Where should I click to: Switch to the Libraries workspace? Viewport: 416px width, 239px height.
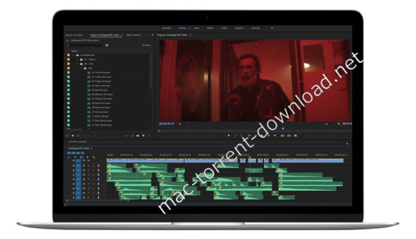pyautogui.click(x=256, y=28)
